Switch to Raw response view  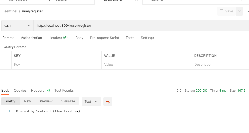click(x=28, y=101)
